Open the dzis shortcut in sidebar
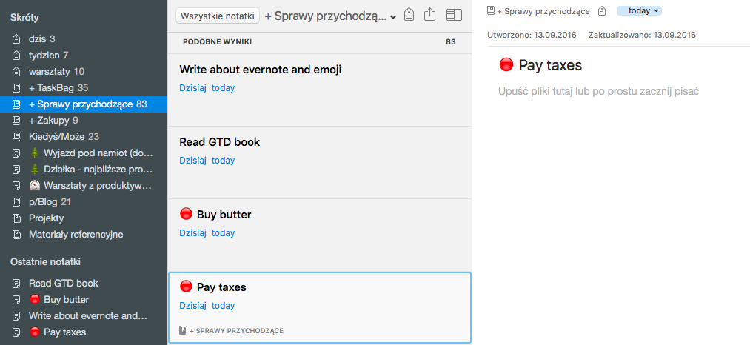Image resolution: width=750 pixels, height=345 pixels. click(x=84, y=38)
